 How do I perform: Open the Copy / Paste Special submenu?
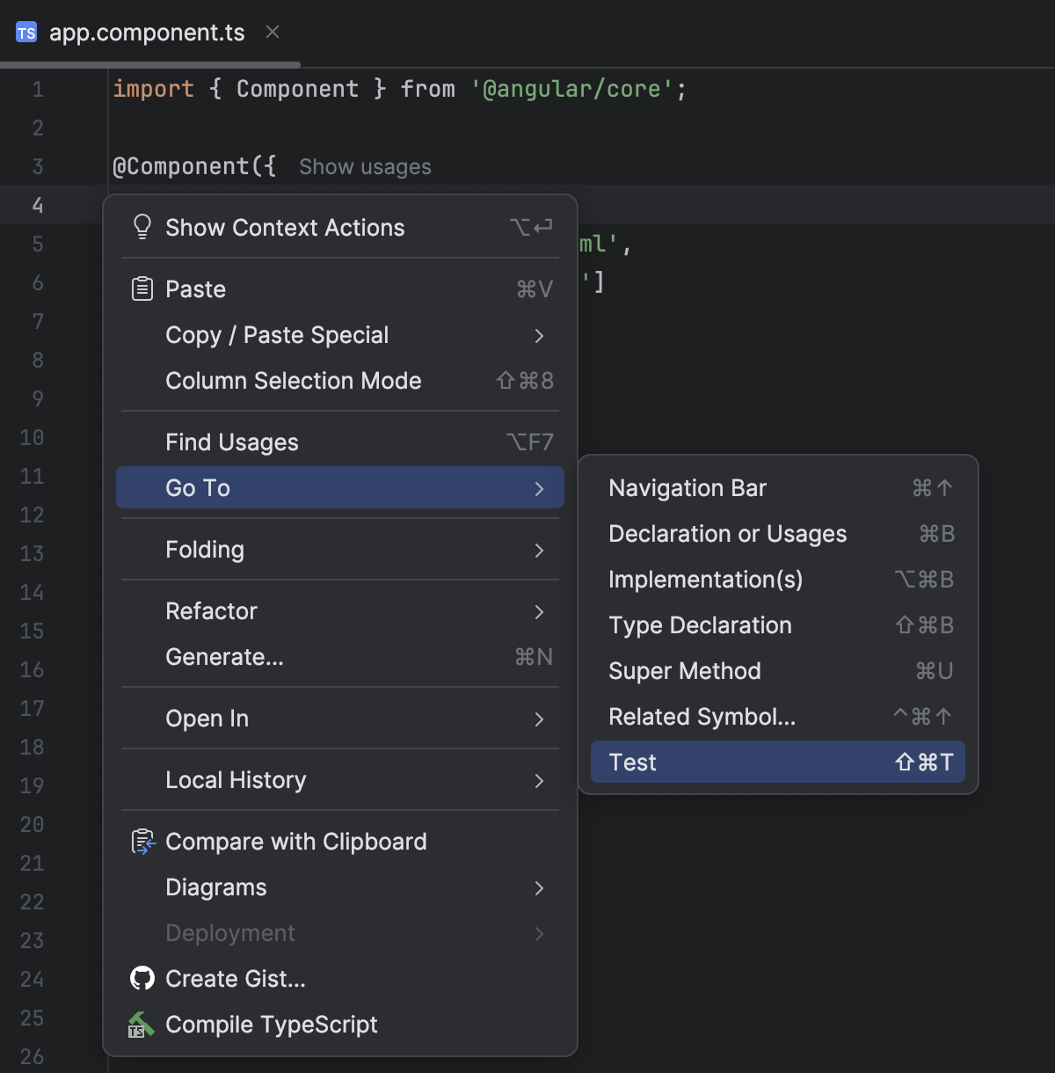[340, 335]
